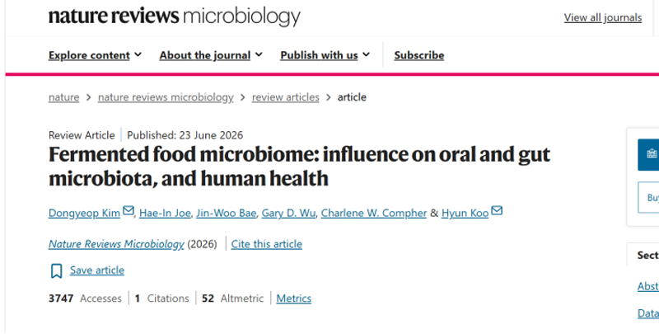Click the institution icon on blue button
Viewport: 659px width, 334px height.
coord(652,154)
